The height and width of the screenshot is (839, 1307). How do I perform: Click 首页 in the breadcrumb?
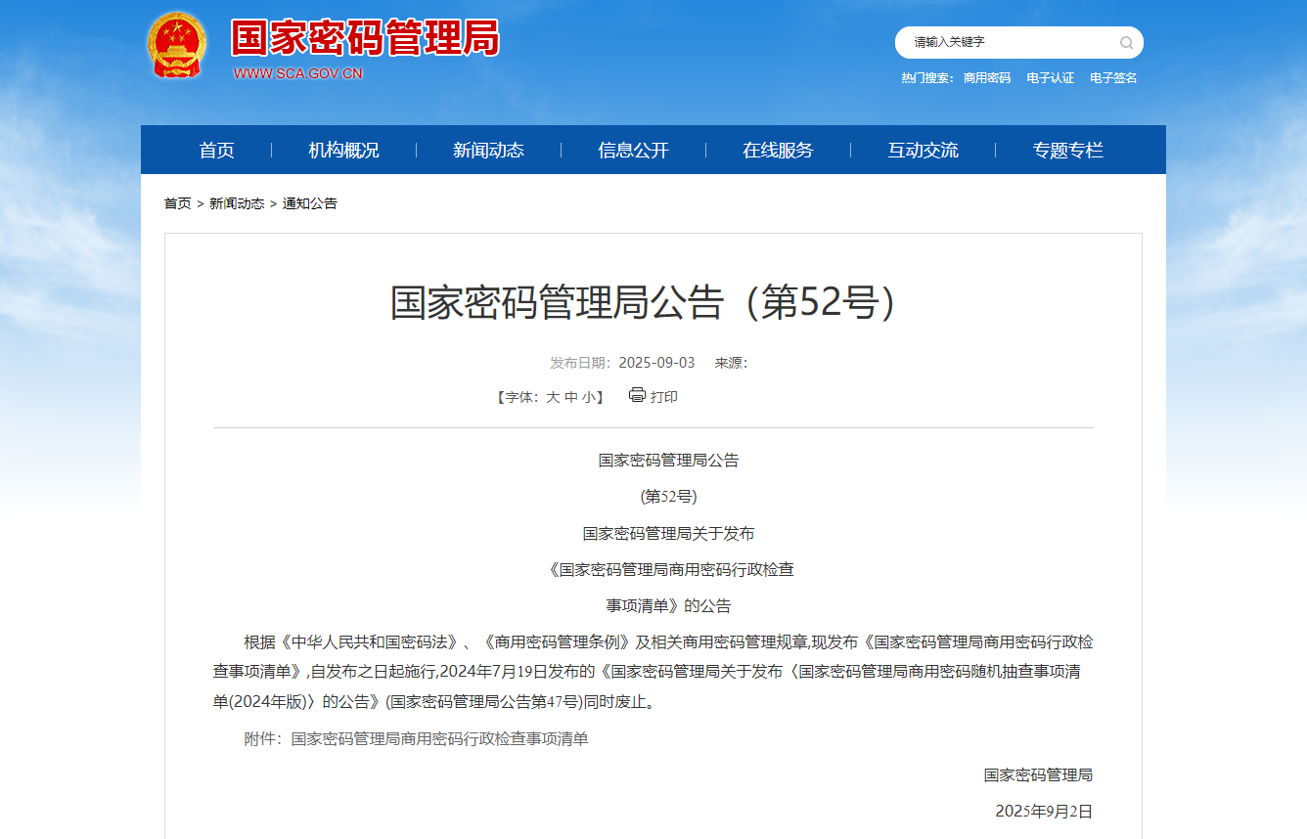177,203
